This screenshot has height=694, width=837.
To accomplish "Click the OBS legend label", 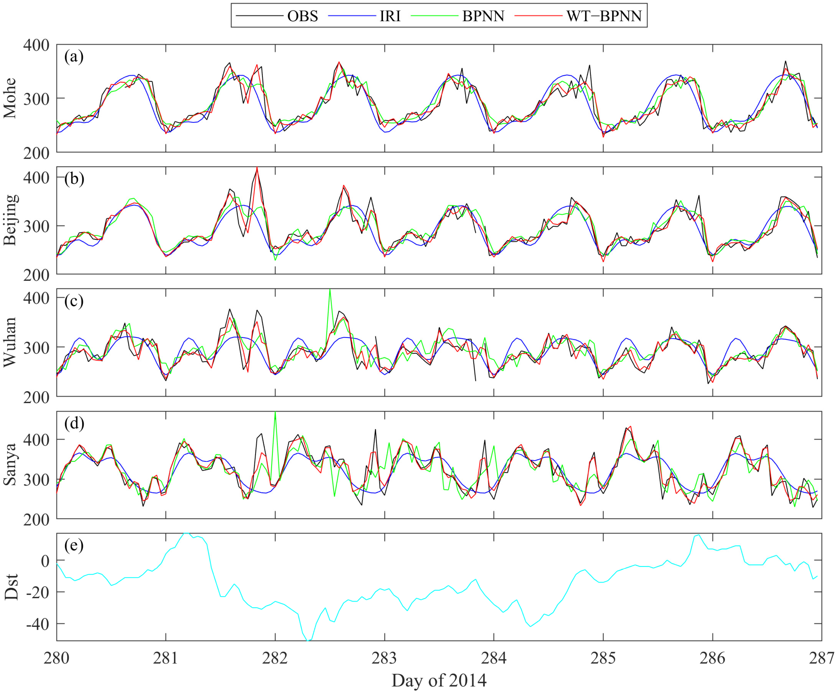I will (x=302, y=16).
